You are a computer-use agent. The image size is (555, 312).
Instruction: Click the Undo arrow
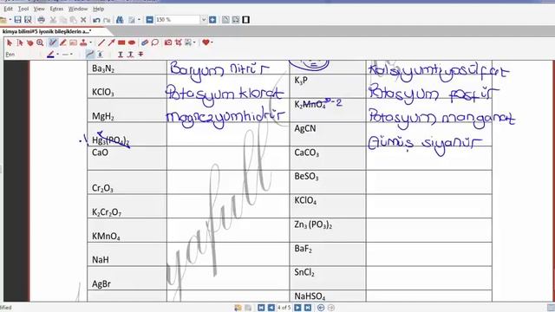(96, 20)
